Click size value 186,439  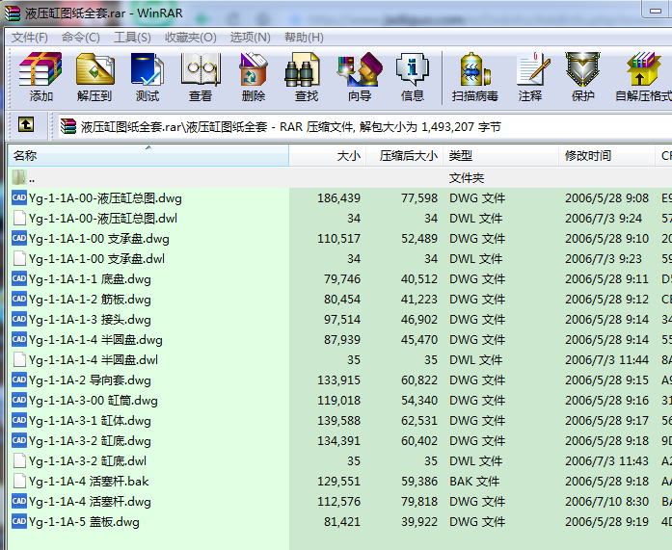[x=338, y=197]
